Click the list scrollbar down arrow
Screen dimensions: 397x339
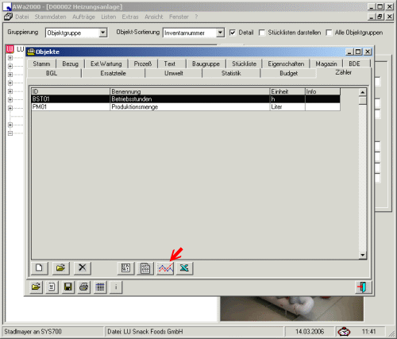coord(362,255)
